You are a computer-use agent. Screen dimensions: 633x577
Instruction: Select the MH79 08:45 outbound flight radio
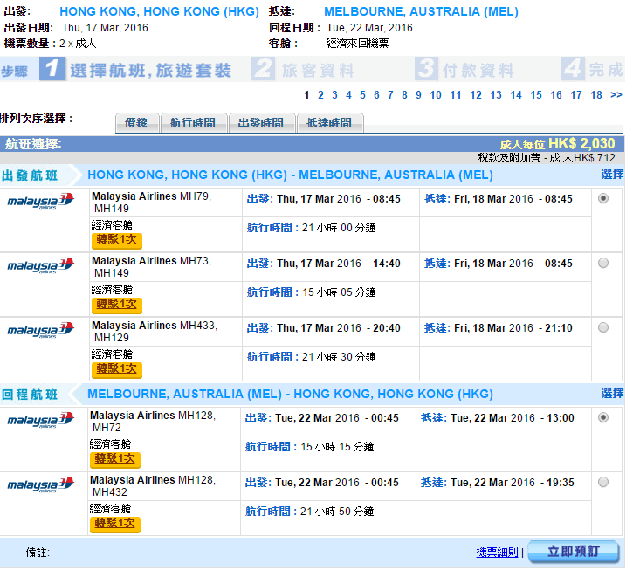[603, 199]
